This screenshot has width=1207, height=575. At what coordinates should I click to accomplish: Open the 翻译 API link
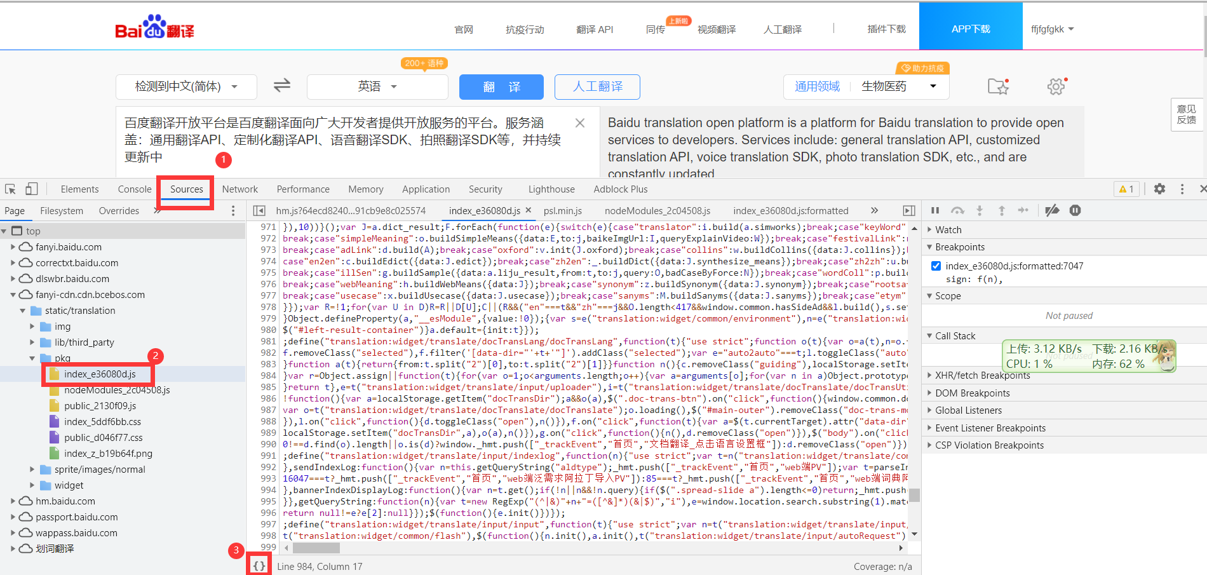tap(595, 29)
